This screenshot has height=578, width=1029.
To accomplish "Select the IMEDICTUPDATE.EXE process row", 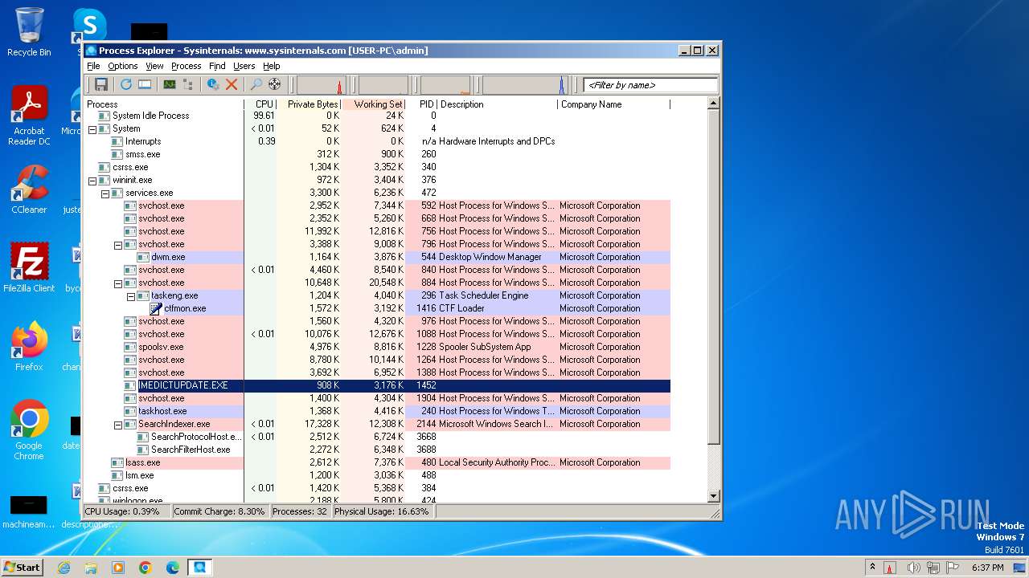I will coord(377,385).
